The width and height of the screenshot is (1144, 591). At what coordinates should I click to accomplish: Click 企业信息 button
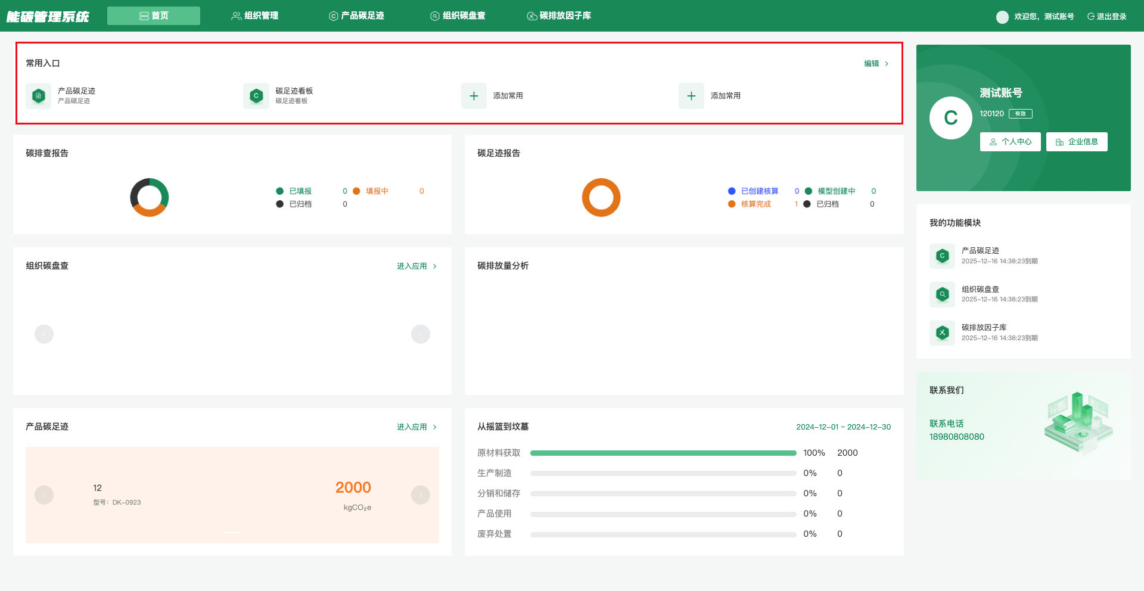coord(1077,142)
